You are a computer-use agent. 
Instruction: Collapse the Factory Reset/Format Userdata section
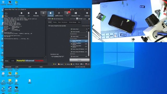tap(49, 26)
